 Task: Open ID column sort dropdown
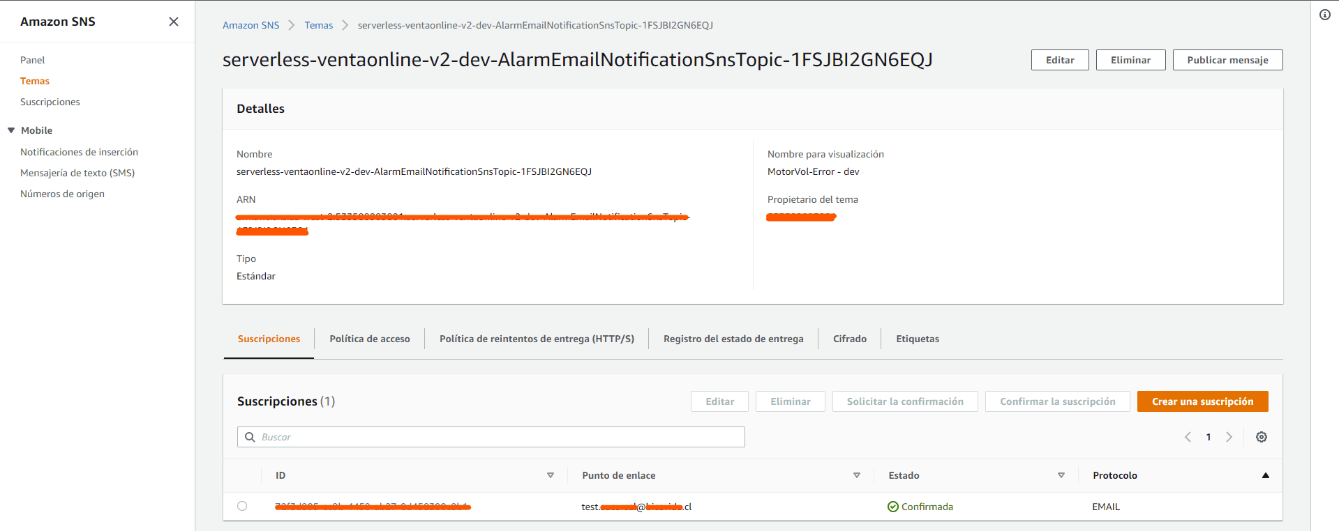tap(550, 475)
